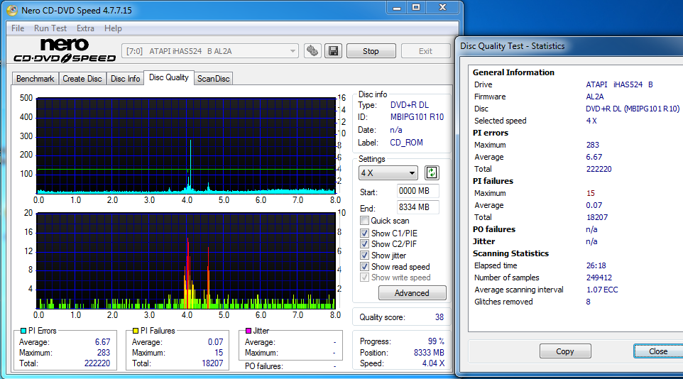Click the End position MB field
Viewport: 683px width, 379px height.
point(418,207)
